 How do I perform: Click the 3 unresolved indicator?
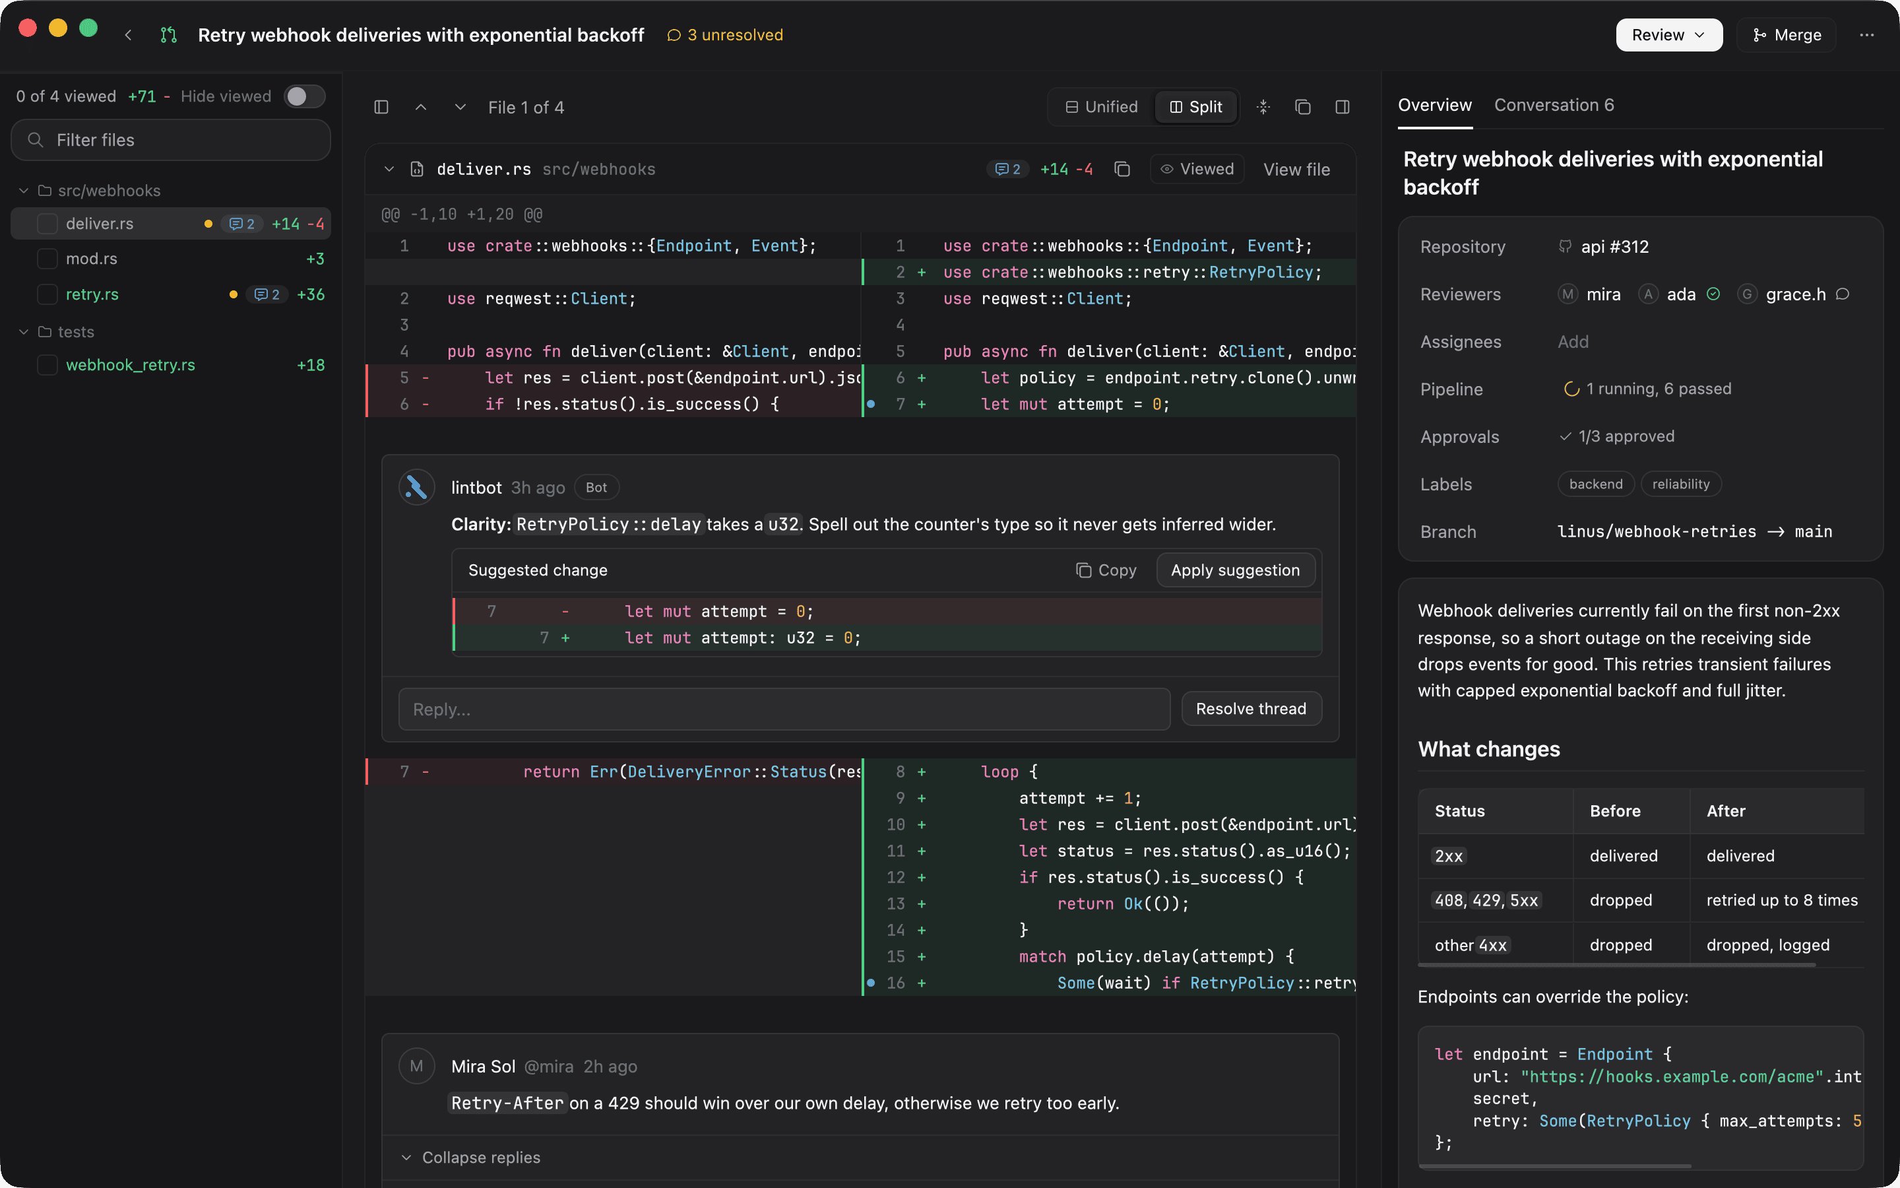(724, 34)
